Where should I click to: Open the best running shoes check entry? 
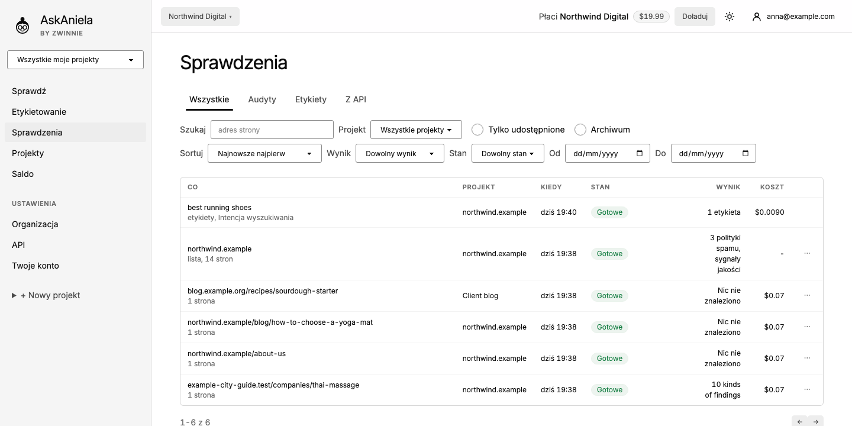(220, 208)
